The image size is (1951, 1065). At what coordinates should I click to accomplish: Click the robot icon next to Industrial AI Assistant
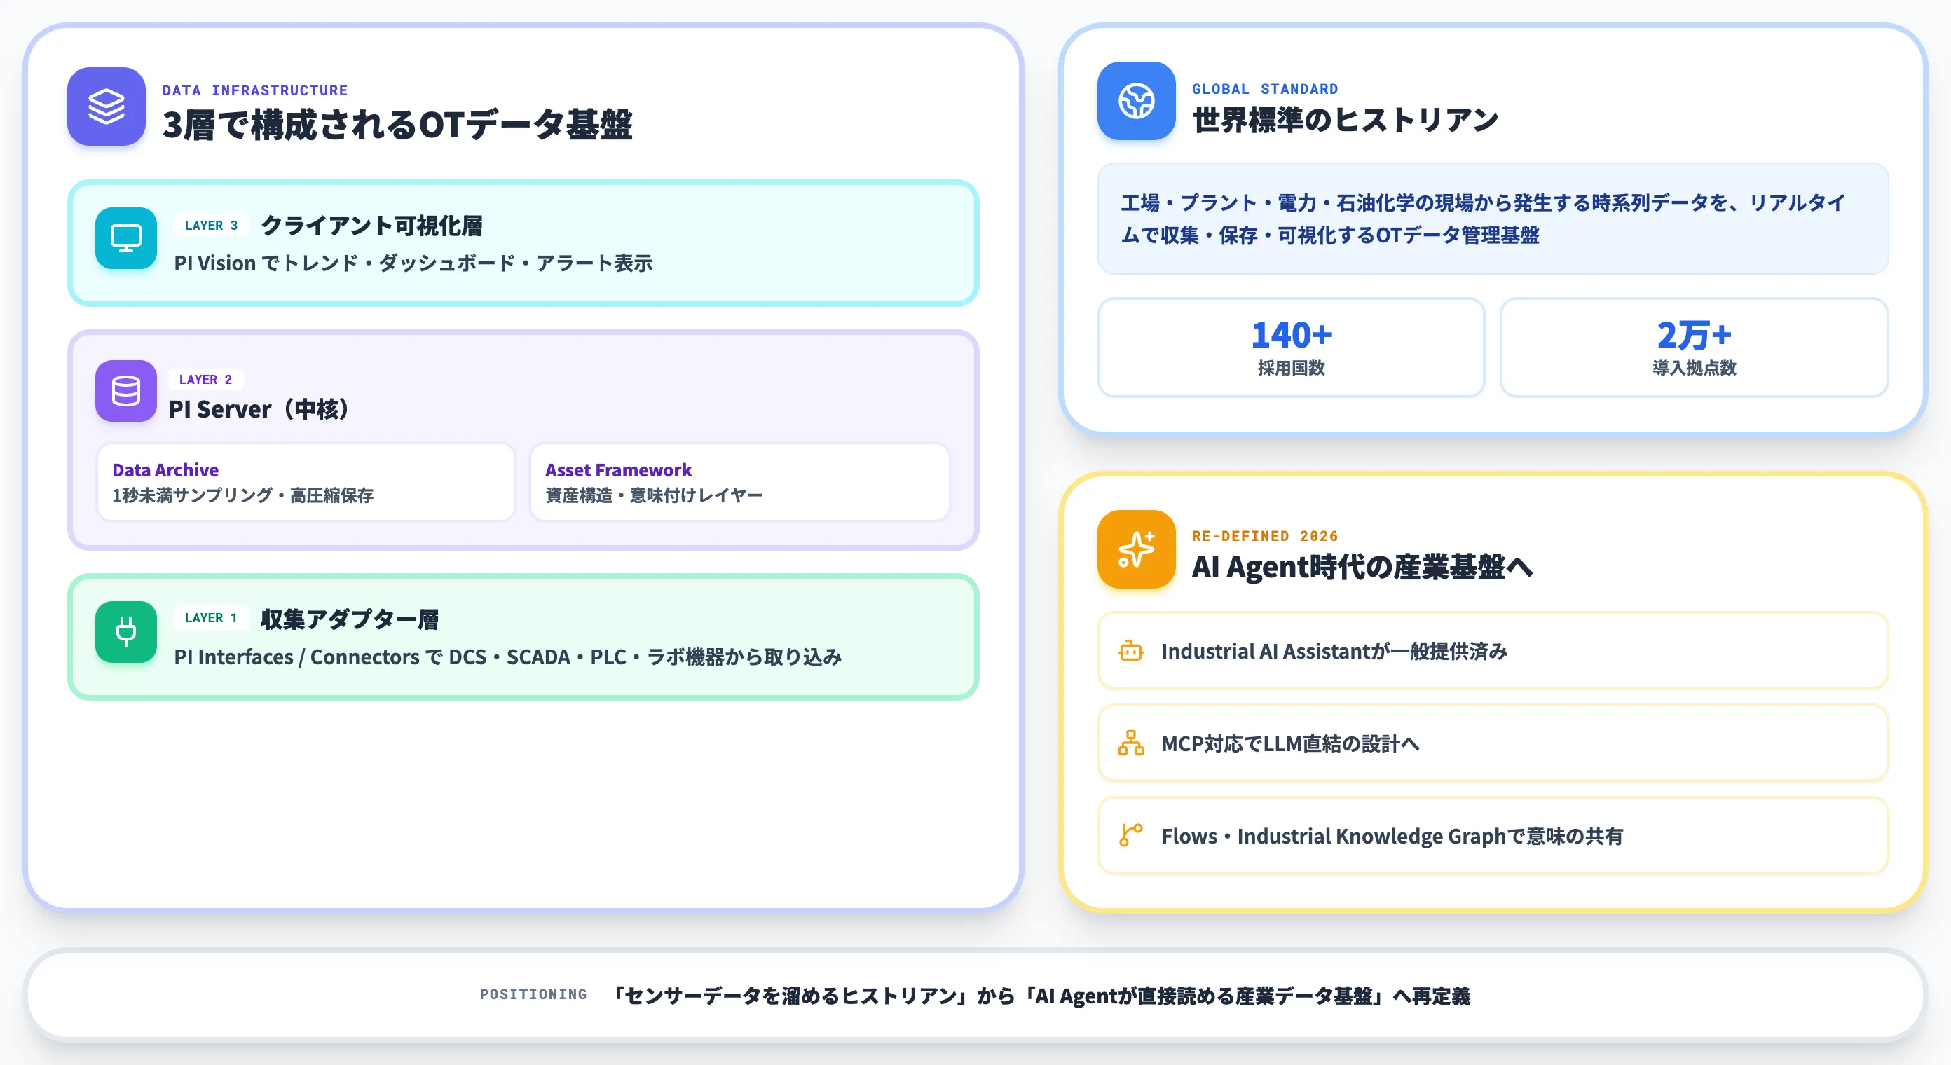(1131, 651)
